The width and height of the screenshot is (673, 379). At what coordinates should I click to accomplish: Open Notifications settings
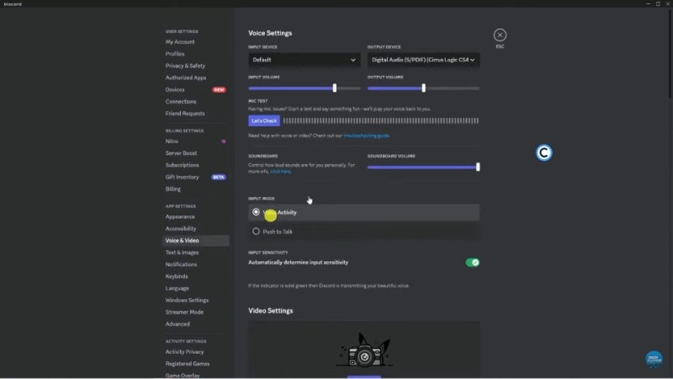click(181, 264)
